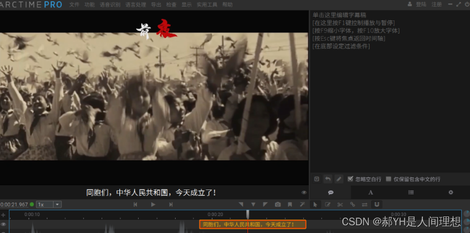Click the user account icon
Viewport: 470px width, 233px height.
click(x=410, y=4)
